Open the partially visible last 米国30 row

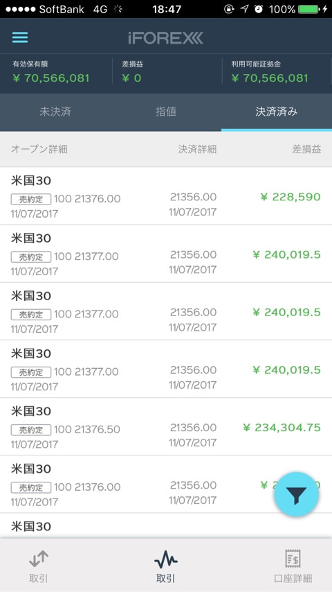[166, 526]
